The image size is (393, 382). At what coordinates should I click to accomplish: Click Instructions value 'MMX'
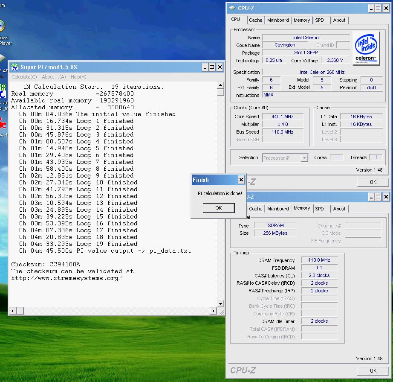pos(322,95)
